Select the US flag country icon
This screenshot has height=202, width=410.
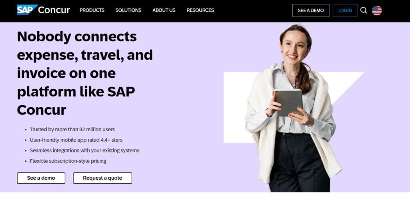377,10
